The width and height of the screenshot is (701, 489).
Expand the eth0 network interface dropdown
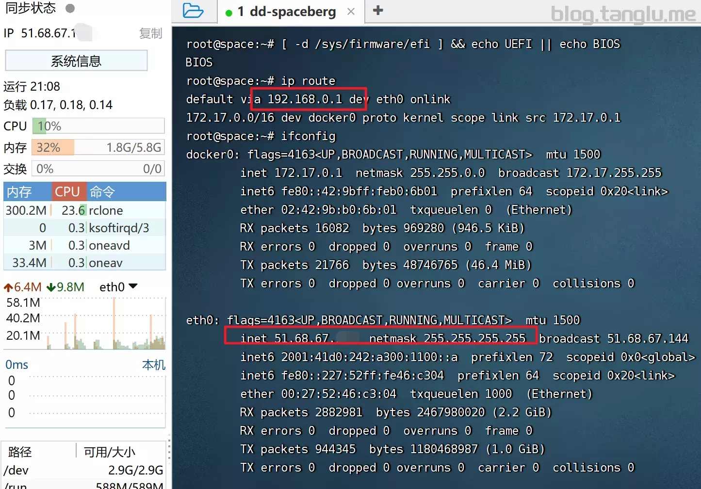[x=133, y=286]
